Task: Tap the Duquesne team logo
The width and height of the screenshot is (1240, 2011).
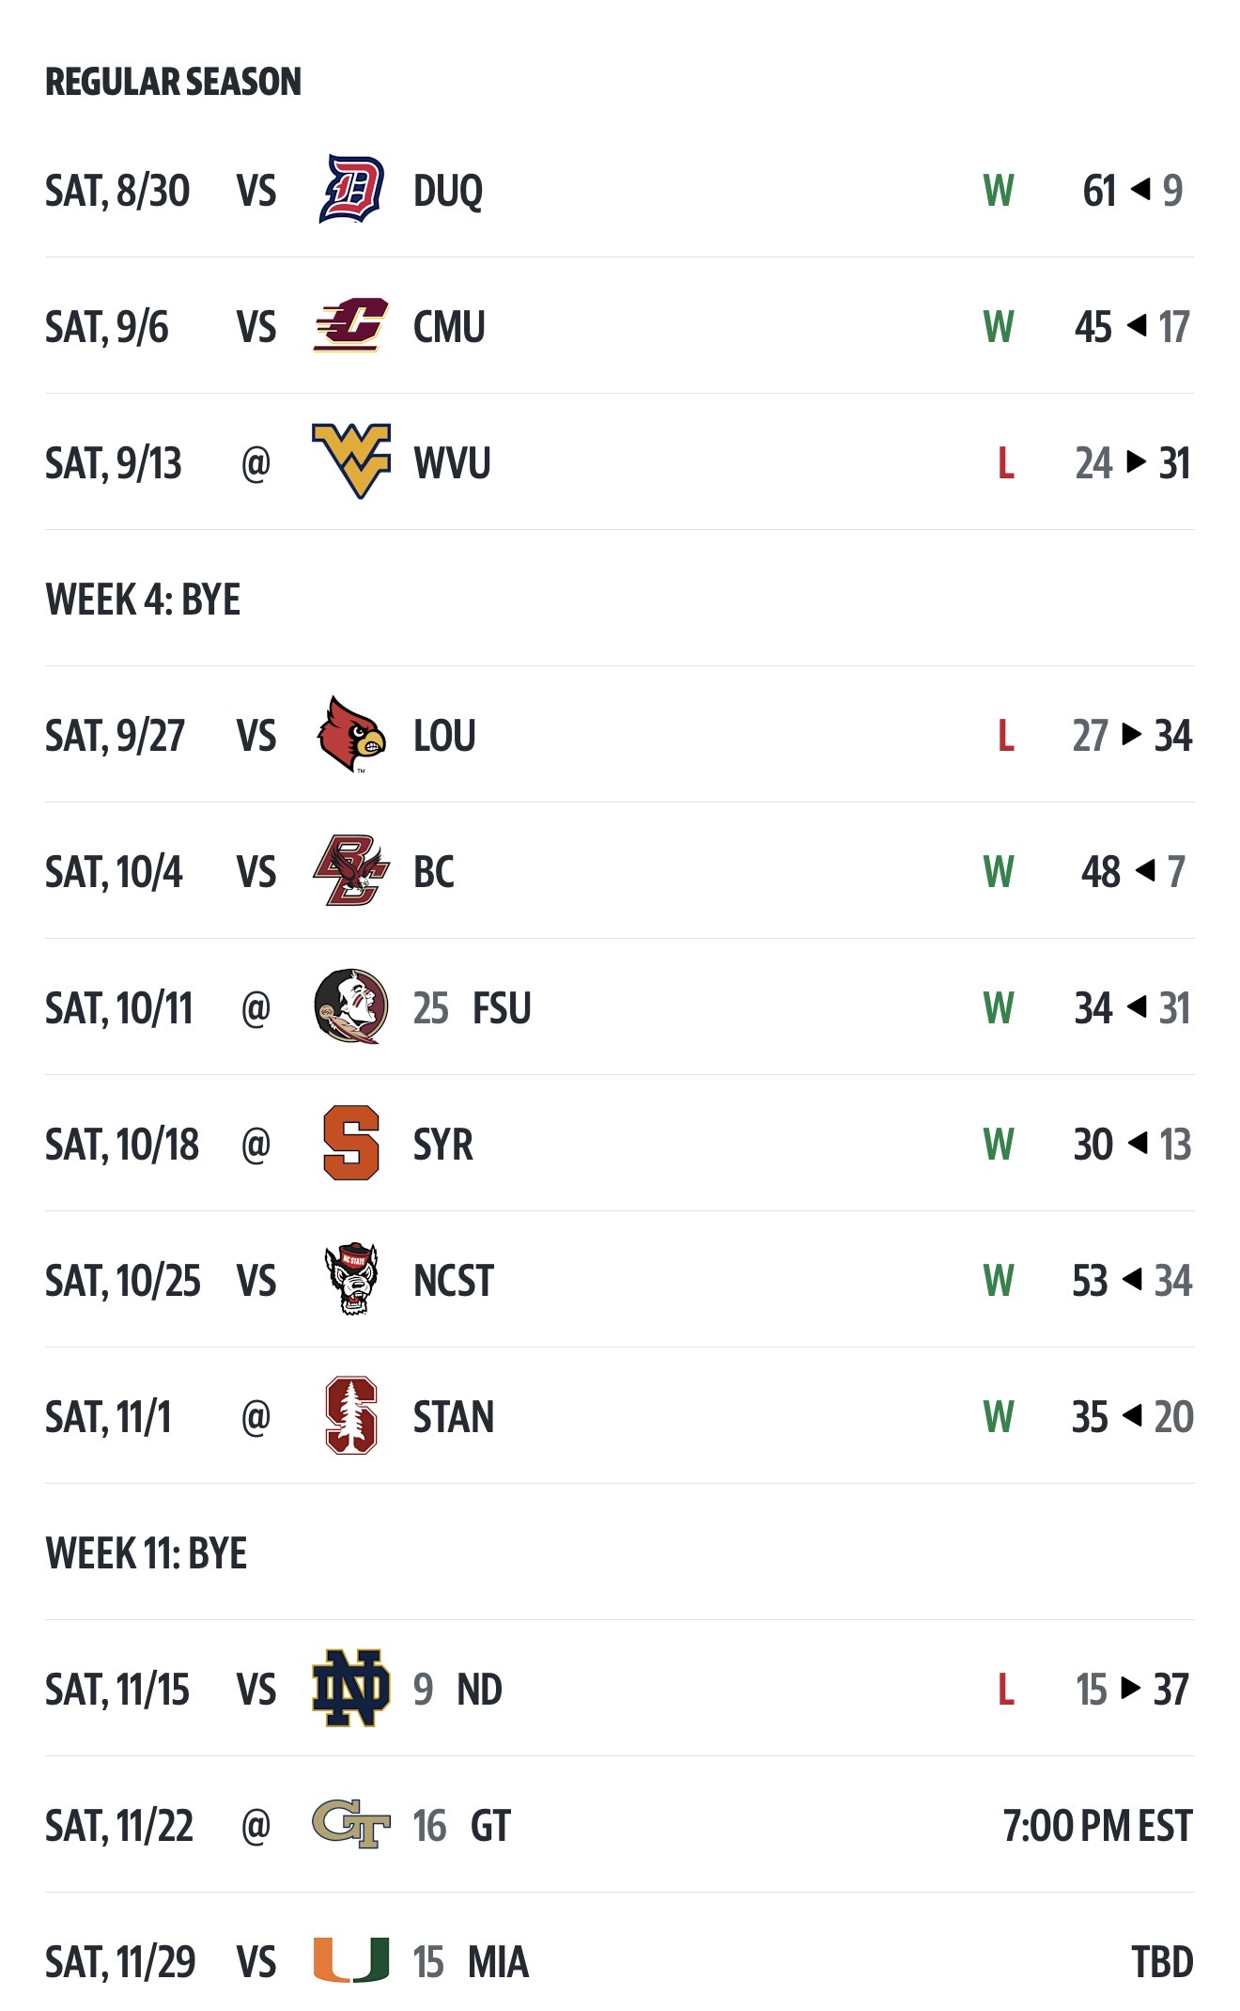Action: coord(351,190)
